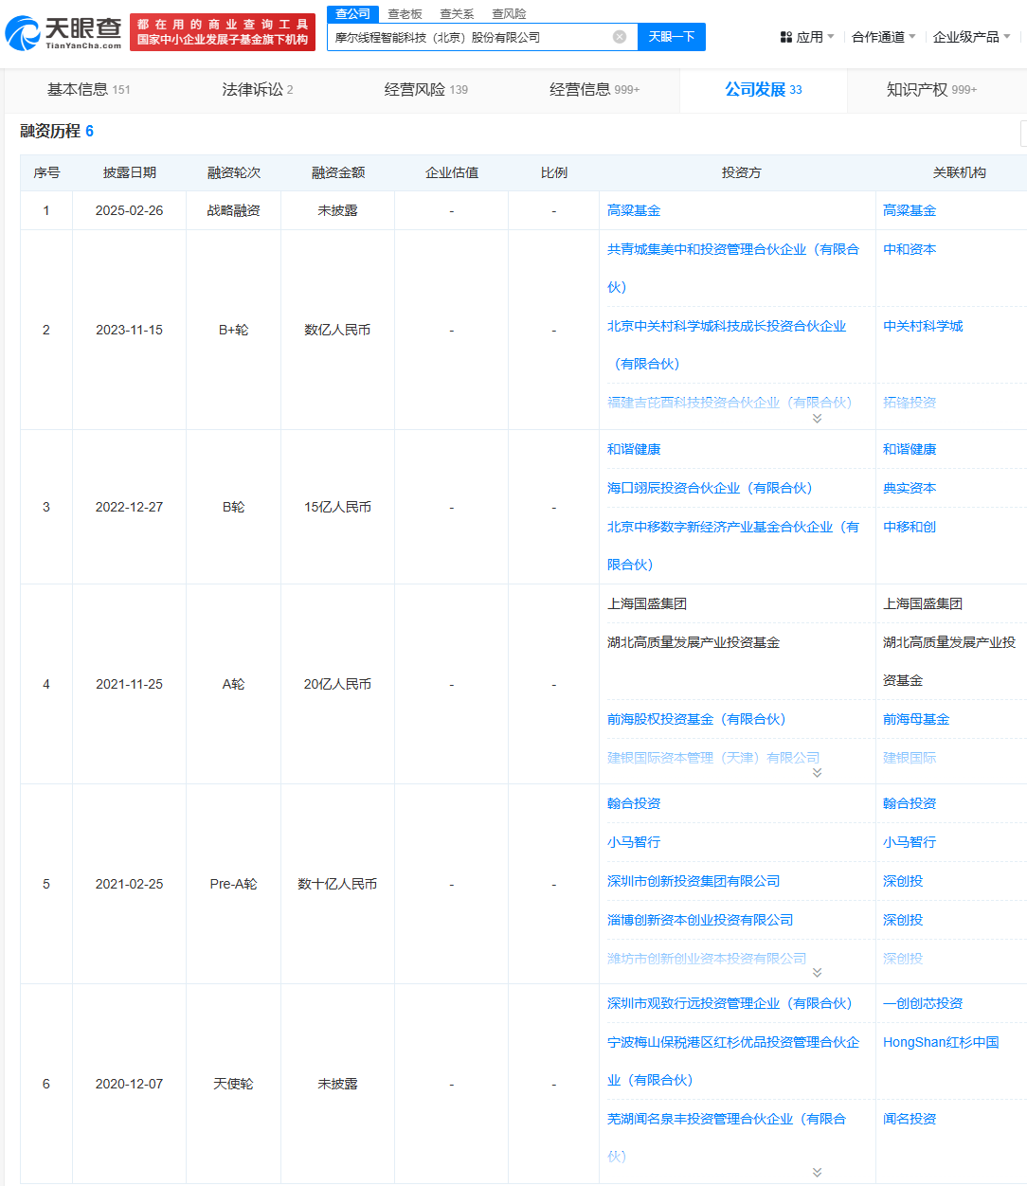
Task: Click the 披露日期 column header
Action: [129, 172]
